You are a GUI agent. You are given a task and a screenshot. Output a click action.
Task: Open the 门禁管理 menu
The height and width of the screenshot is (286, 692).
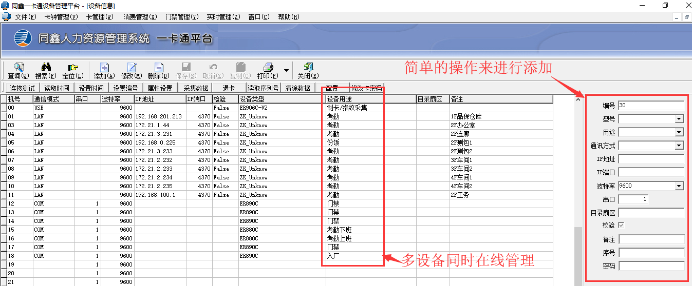(x=182, y=17)
